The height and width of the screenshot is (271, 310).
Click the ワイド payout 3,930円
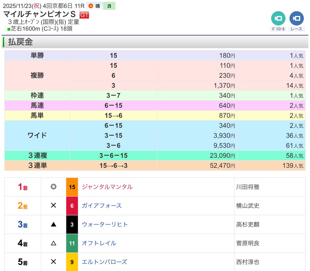coord(224,135)
